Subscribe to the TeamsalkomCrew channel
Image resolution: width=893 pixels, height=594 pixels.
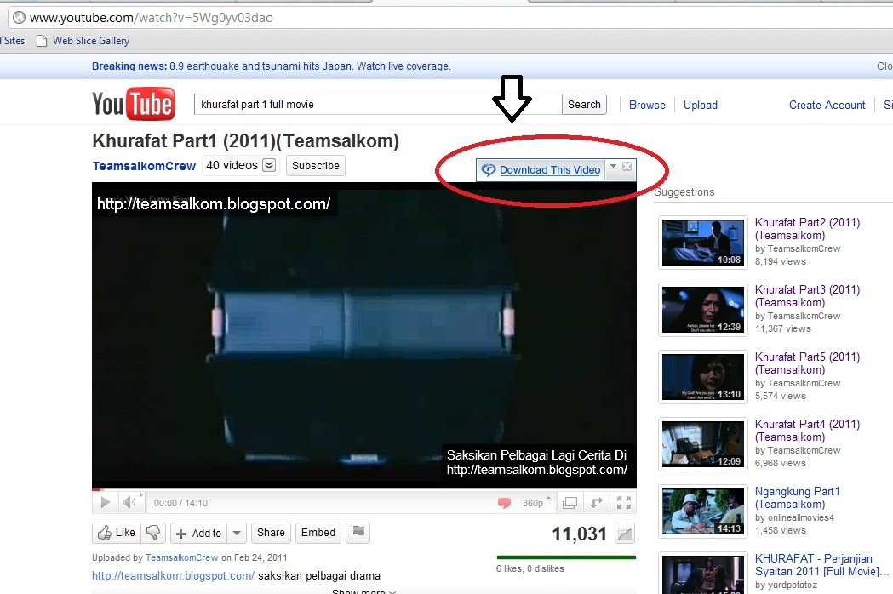click(x=316, y=166)
